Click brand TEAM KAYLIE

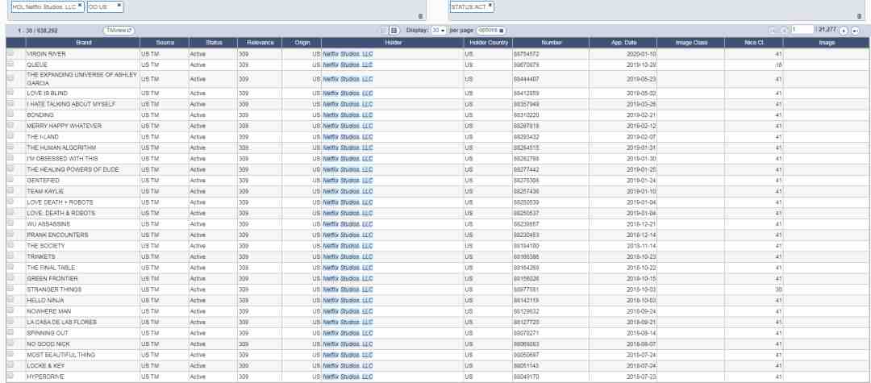[x=45, y=192]
